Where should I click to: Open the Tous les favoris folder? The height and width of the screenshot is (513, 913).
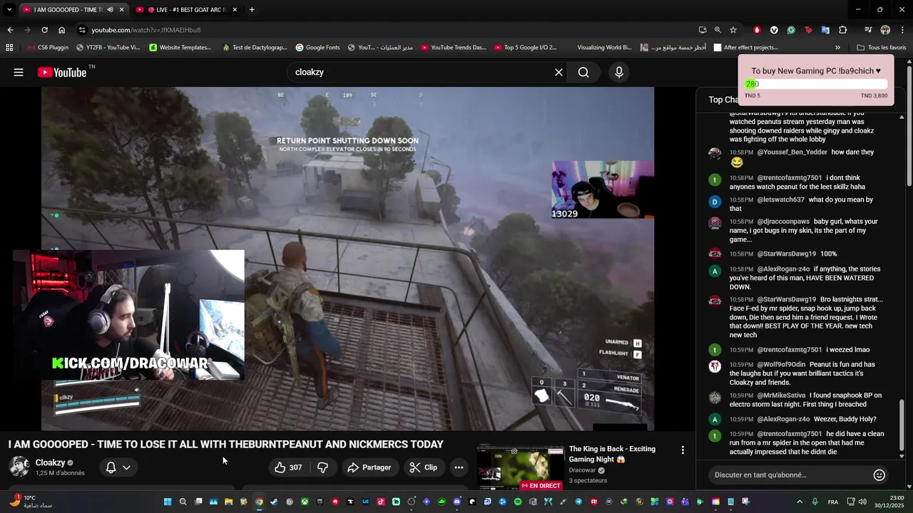[882, 48]
